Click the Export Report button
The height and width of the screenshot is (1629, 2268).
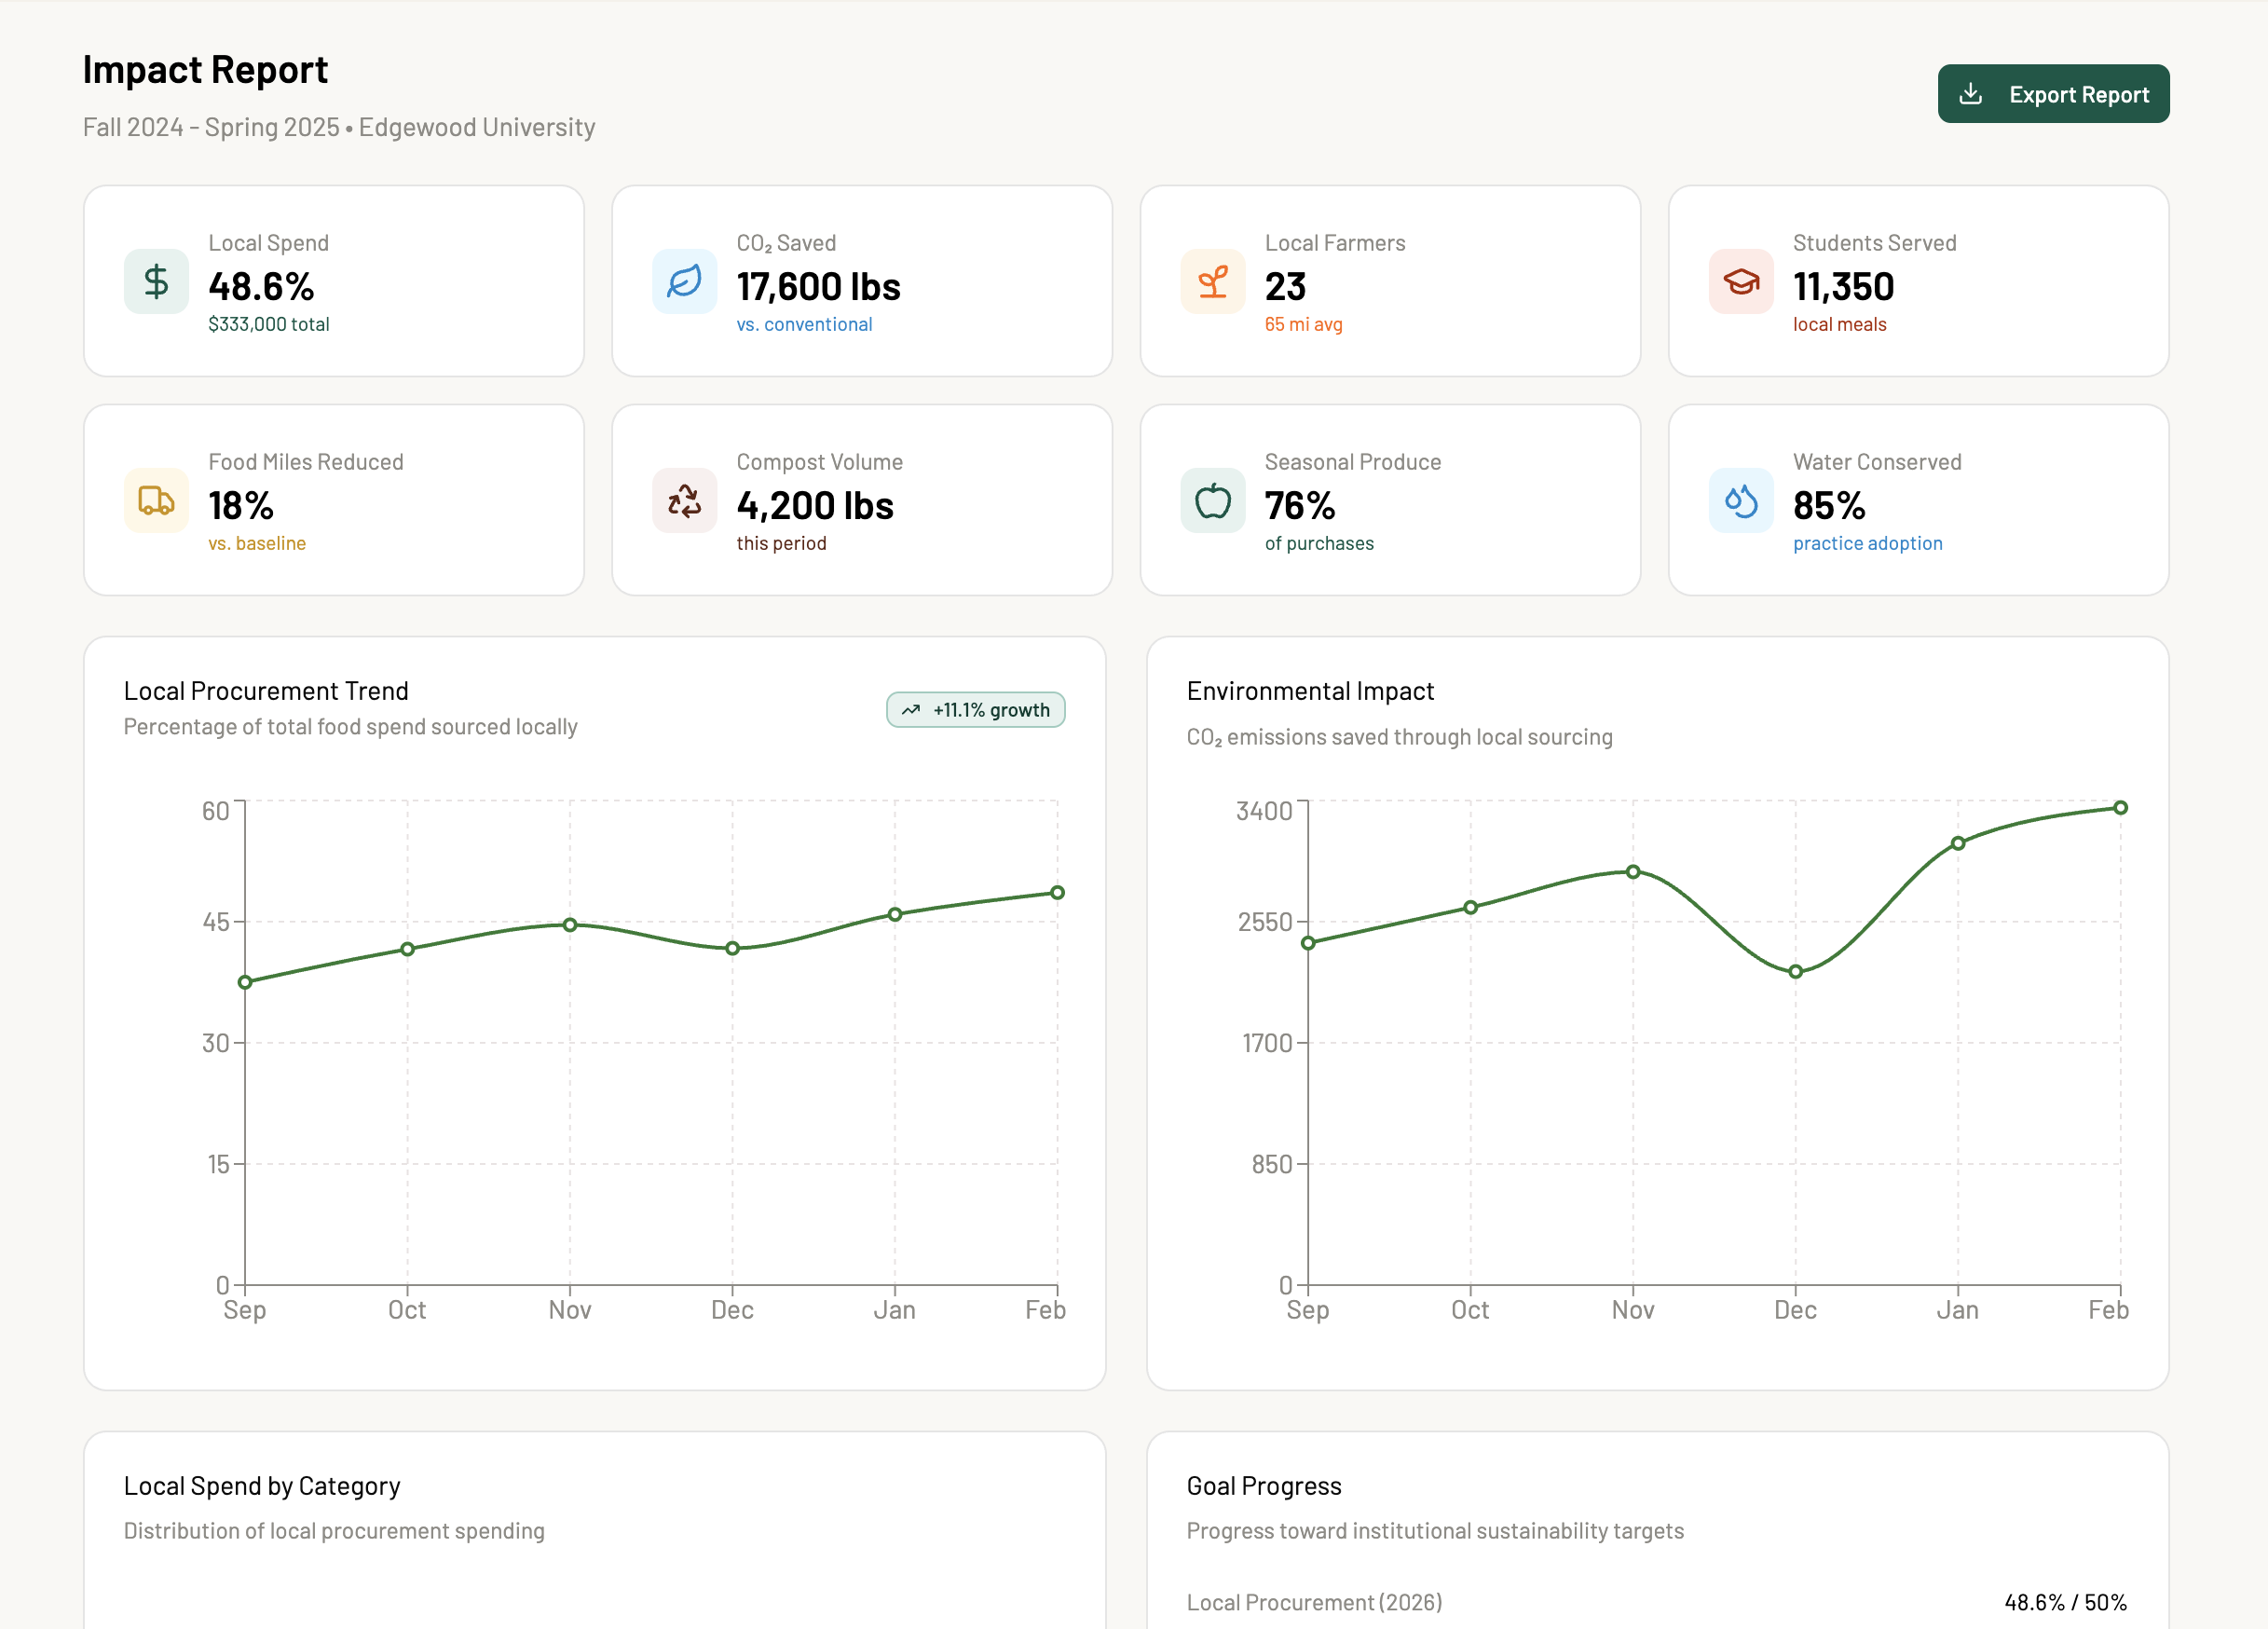tap(2052, 94)
